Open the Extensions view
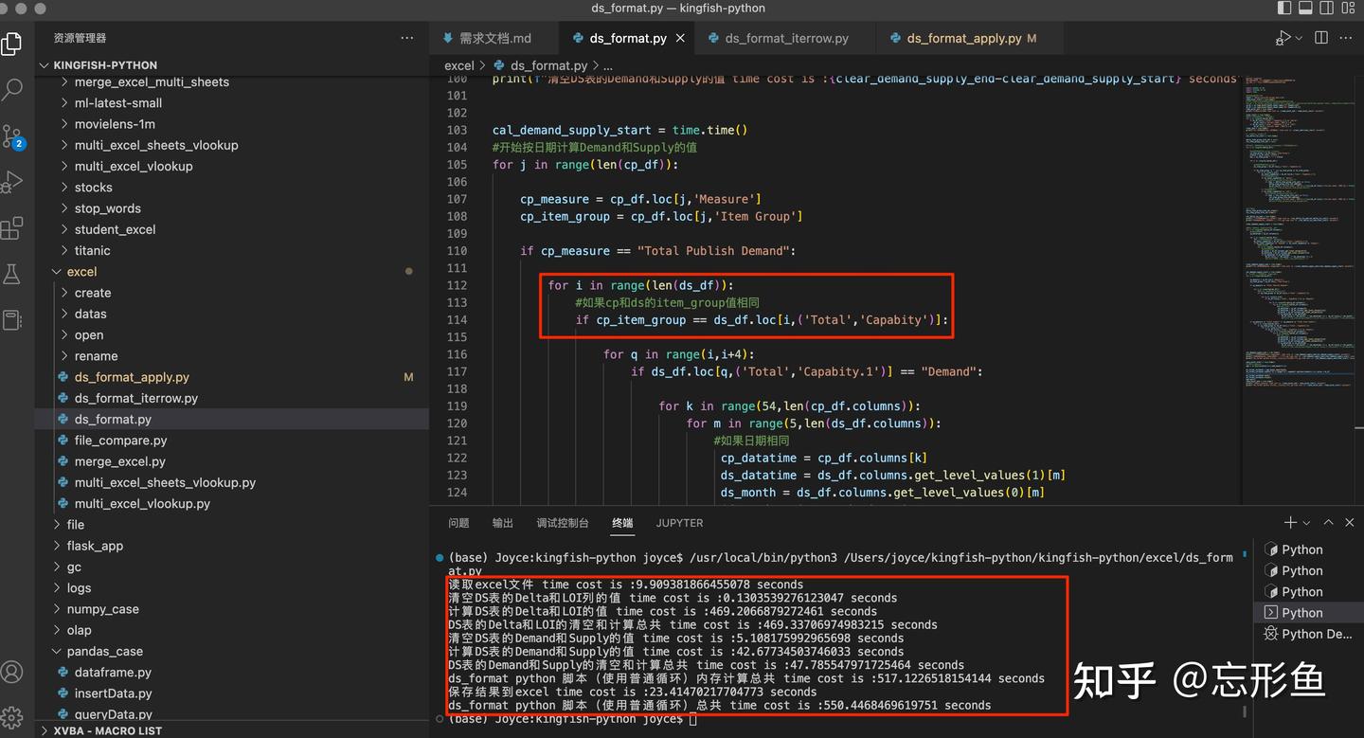Image resolution: width=1364 pixels, height=738 pixels. tap(13, 228)
